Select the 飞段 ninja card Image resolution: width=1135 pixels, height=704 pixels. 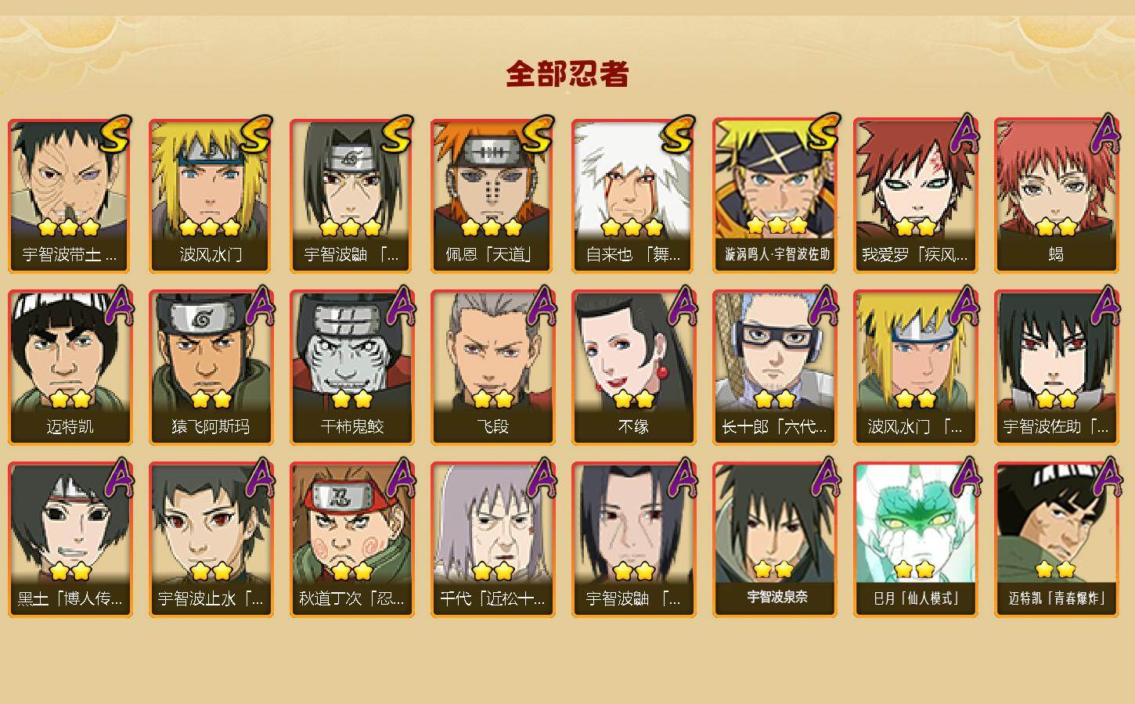click(492, 367)
